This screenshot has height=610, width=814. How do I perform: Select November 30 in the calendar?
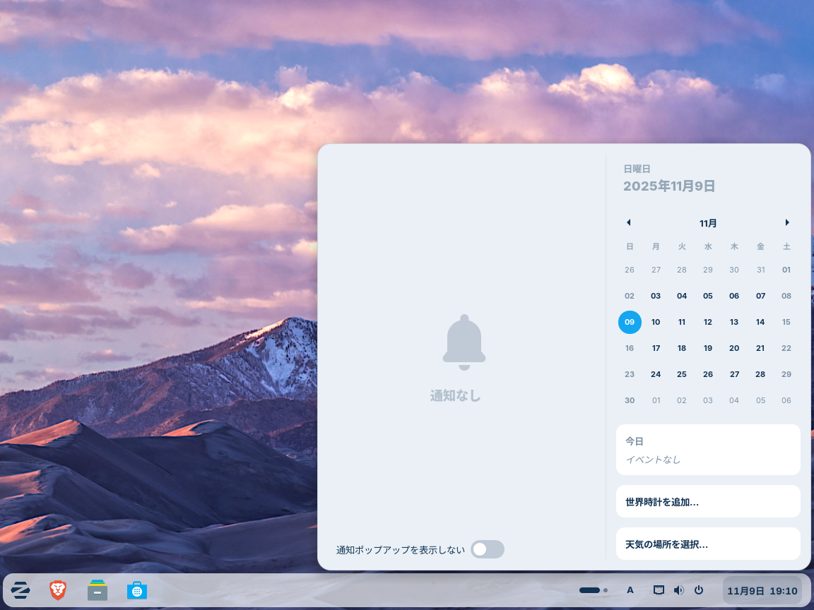[630, 400]
